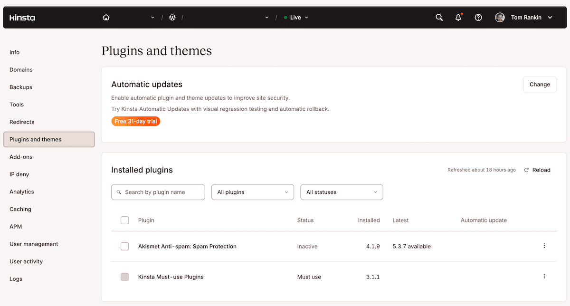
Task: Click the 5.3.7 available text
Action: pos(412,246)
